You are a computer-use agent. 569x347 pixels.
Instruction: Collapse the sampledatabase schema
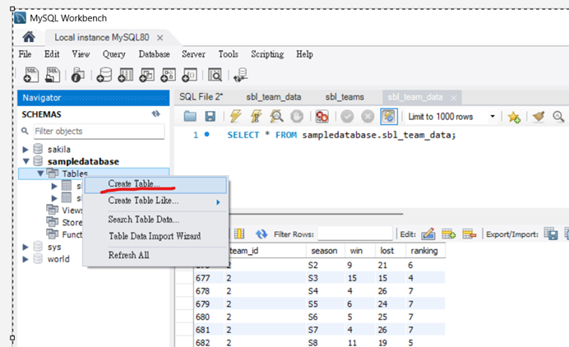click(25, 161)
